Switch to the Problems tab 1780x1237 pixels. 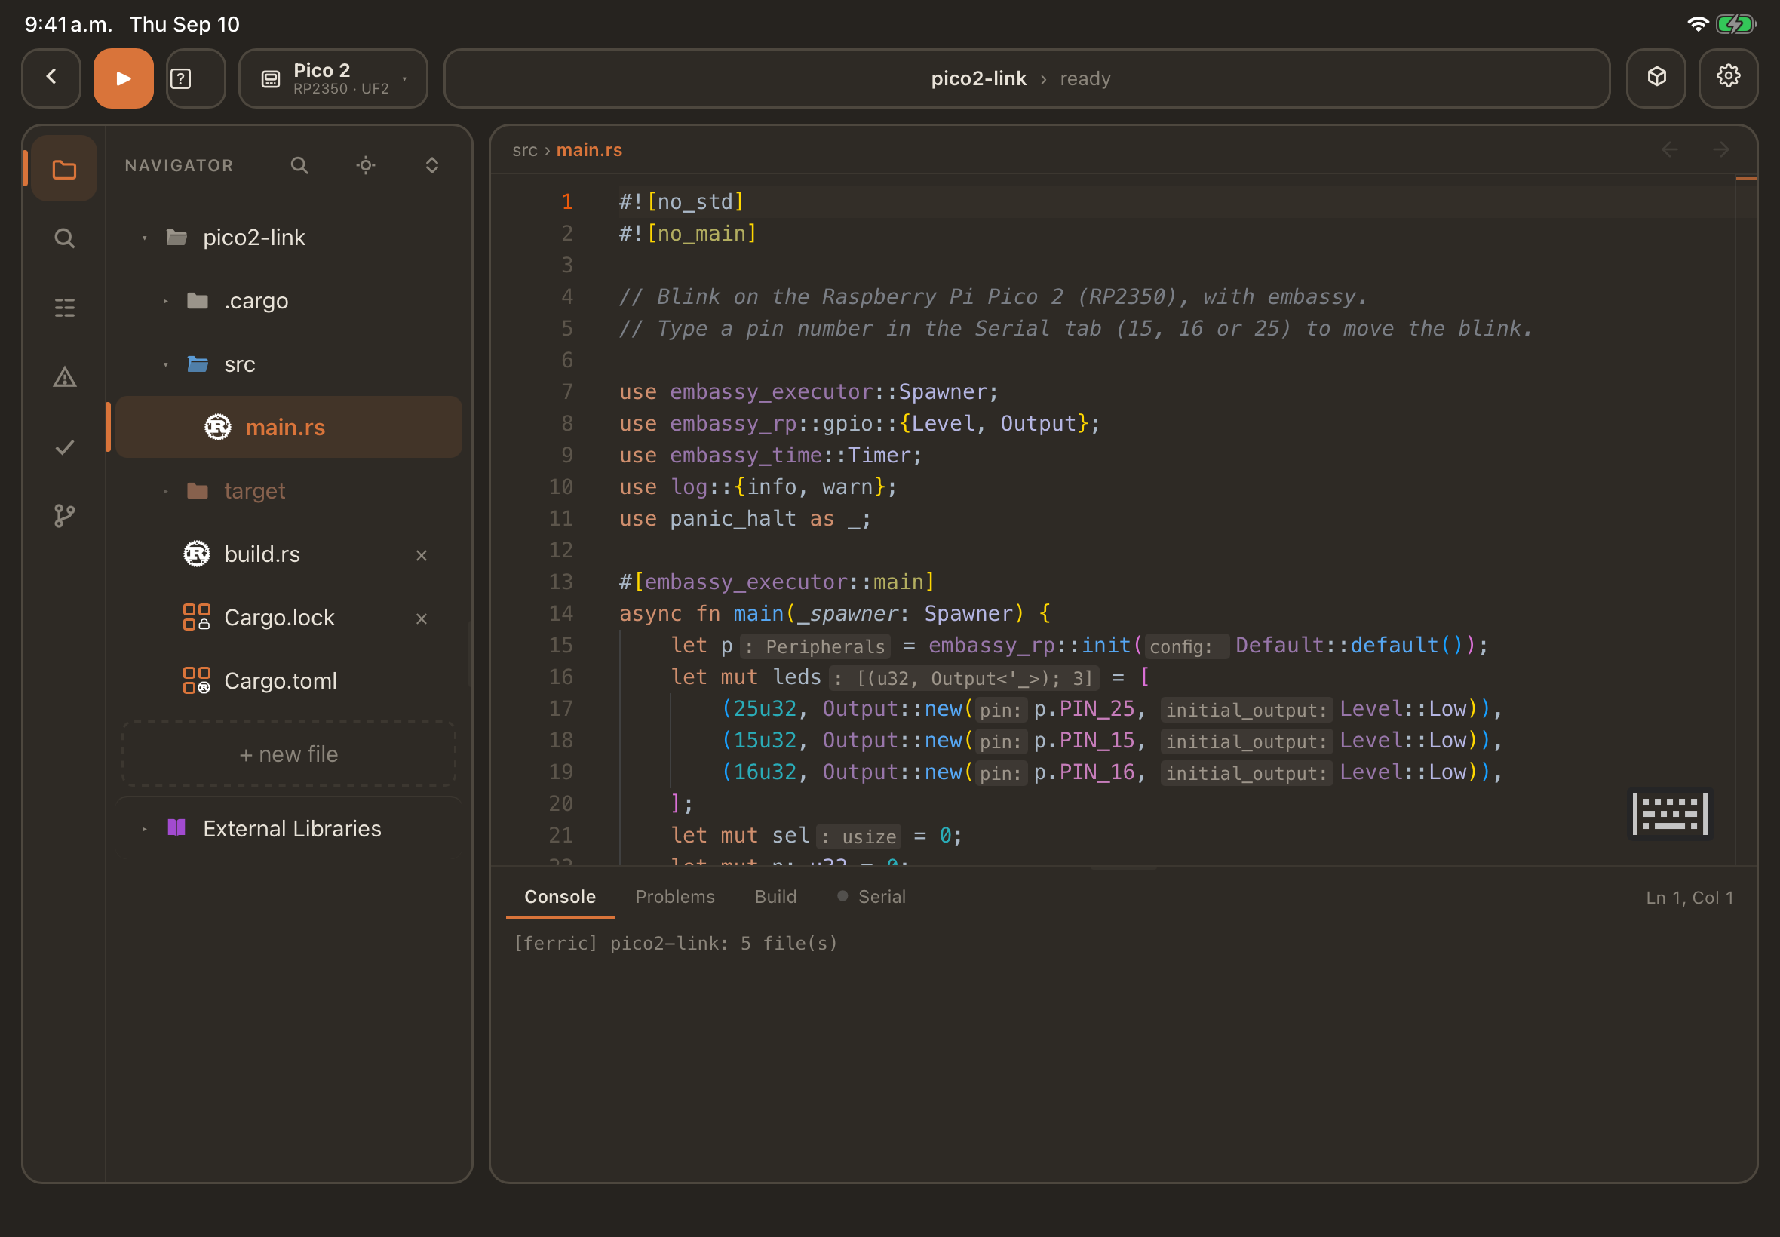pos(675,897)
